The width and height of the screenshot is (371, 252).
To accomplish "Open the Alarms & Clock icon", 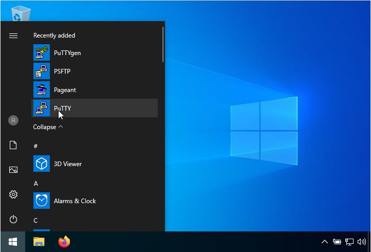I will click(x=42, y=201).
